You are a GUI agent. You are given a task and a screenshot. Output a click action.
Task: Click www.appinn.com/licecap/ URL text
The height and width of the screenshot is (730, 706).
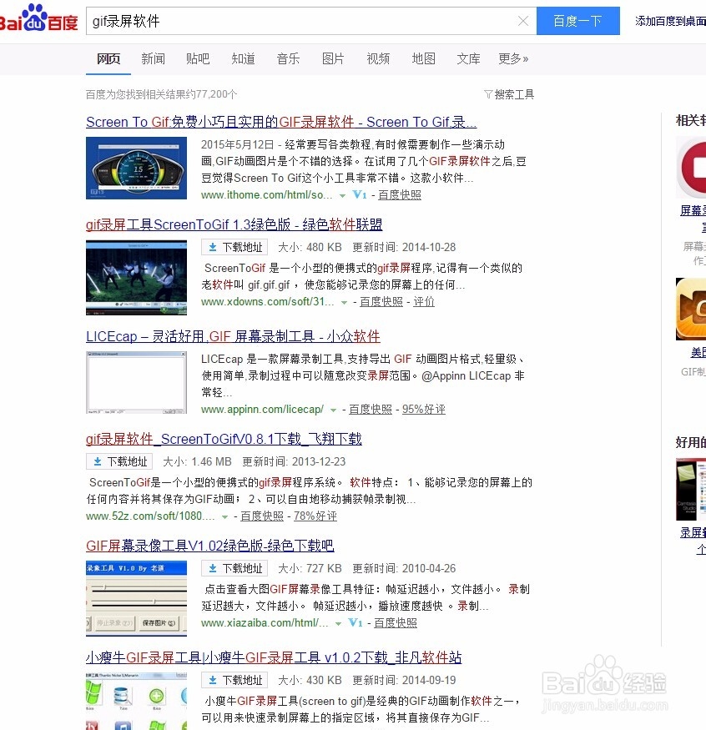[x=262, y=410]
